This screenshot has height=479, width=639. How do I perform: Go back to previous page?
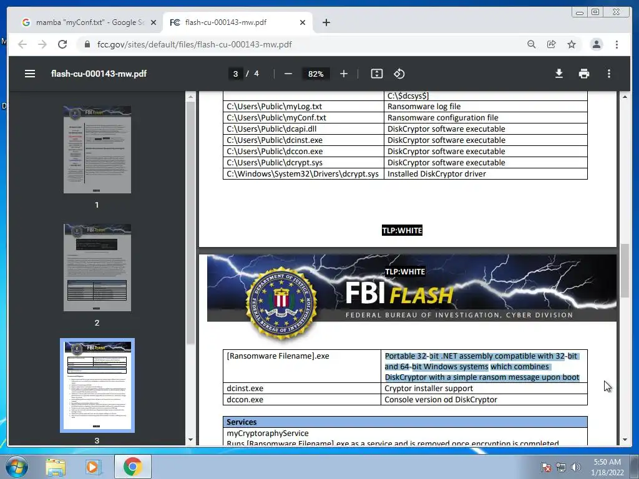point(22,44)
